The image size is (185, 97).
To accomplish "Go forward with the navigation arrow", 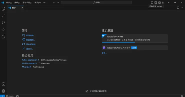I will coord(58,3).
